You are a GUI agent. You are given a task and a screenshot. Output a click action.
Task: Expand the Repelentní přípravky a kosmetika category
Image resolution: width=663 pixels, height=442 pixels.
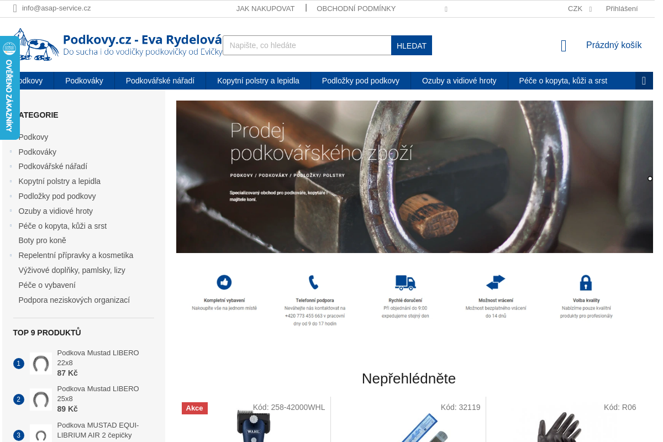tap(10, 255)
